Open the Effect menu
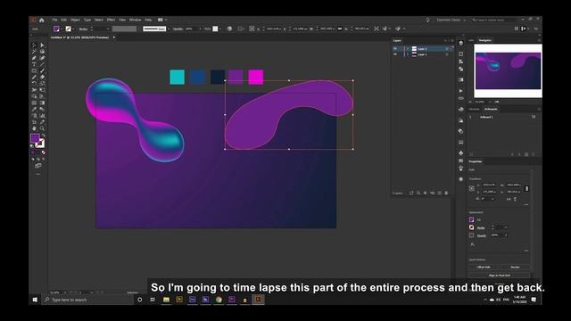 pyautogui.click(x=111, y=20)
